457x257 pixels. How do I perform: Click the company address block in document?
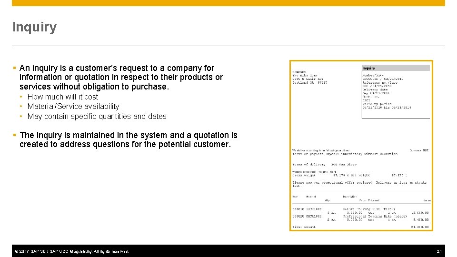pyautogui.click(x=310, y=77)
